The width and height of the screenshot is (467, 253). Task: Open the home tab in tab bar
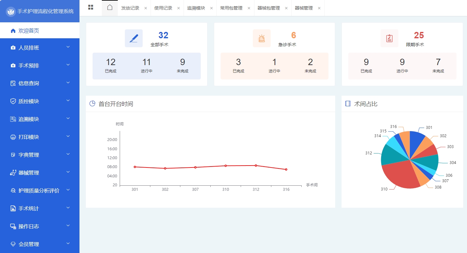[x=110, y=8]
